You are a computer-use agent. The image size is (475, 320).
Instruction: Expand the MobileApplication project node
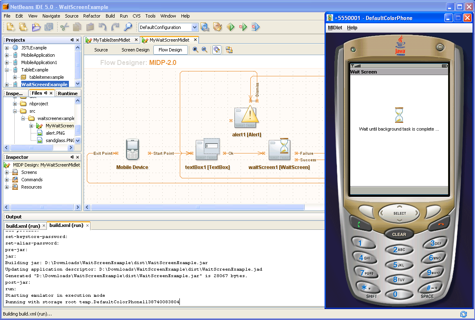[7, 55]
